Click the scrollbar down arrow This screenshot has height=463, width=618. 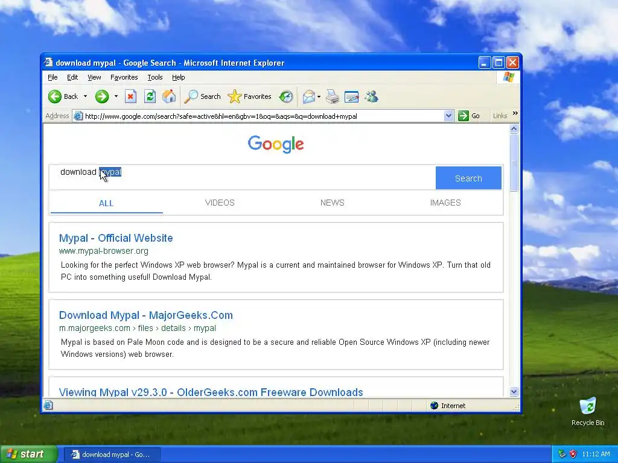[x=514, y=391]
